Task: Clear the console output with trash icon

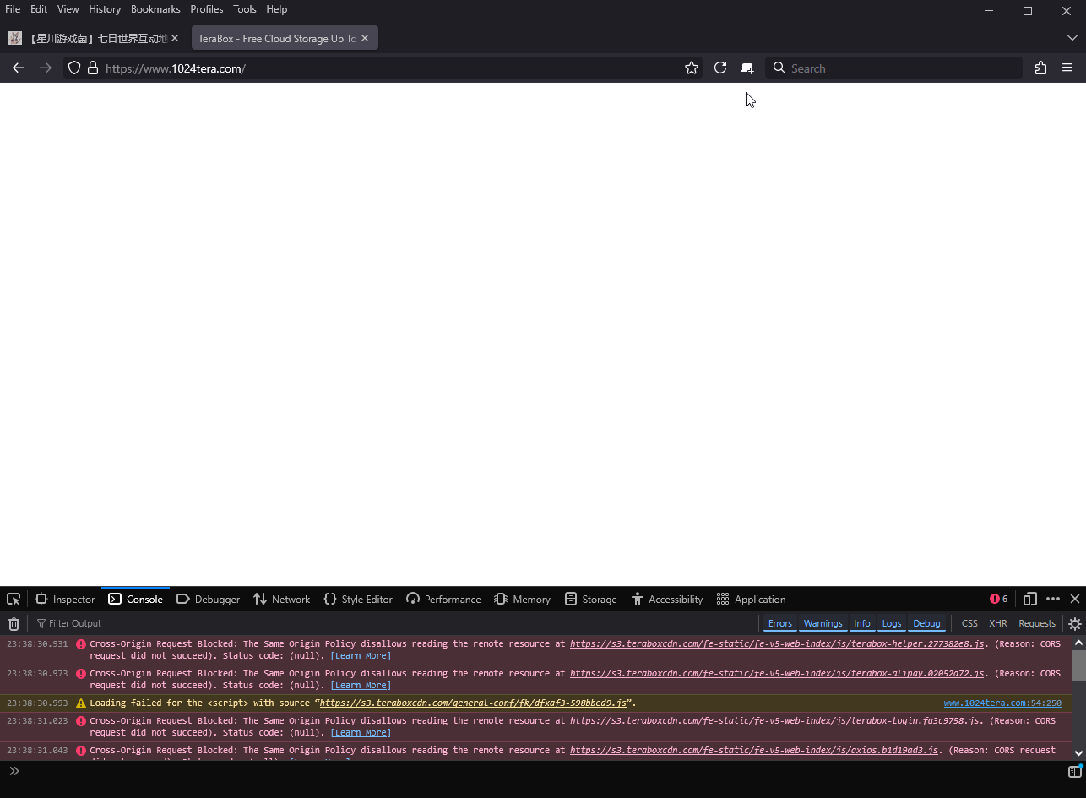Action: pos(14,624)
